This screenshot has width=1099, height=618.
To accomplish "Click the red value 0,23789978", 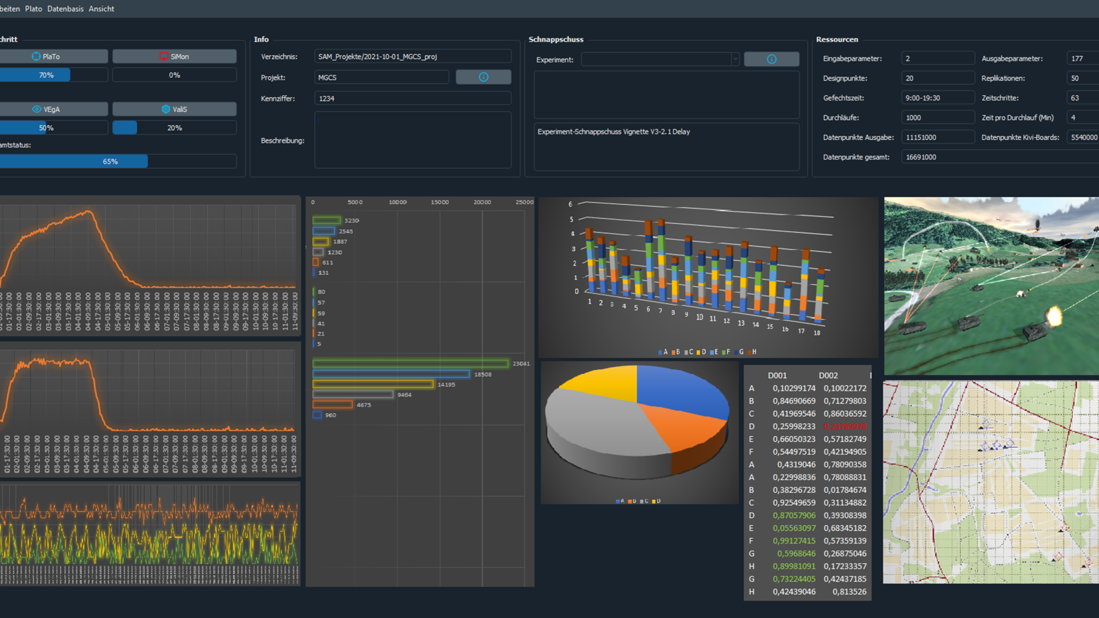I will 845,426.
